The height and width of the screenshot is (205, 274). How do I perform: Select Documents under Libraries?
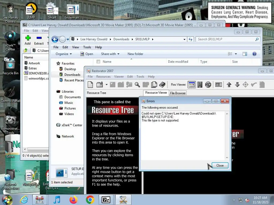click(73, 97)
